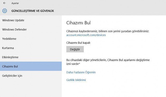The width and height of the screenshot is (166, 97).
Task: Open Windows Update section
Action: (31, 20)
